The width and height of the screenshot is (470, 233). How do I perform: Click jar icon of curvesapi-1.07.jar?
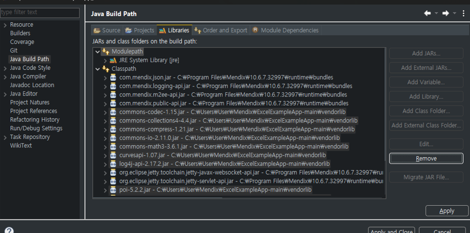click(x=113, y=155)
